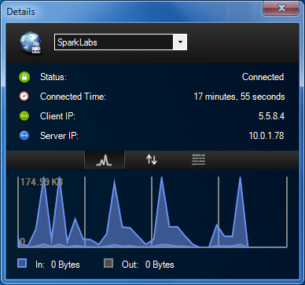The width and height of the screenshot is (305, 285).
Task: Open the up/down arrows traffic tab
Action: (152, 159)
